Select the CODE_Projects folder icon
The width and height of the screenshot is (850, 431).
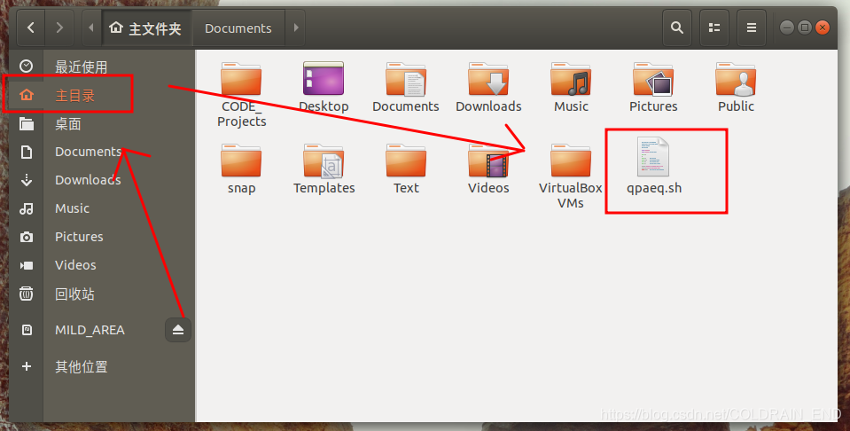click(241, 79)
